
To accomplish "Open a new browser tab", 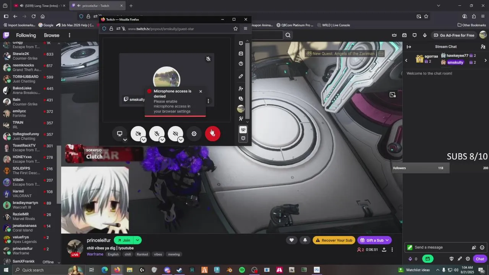I will tap(131, 6).
